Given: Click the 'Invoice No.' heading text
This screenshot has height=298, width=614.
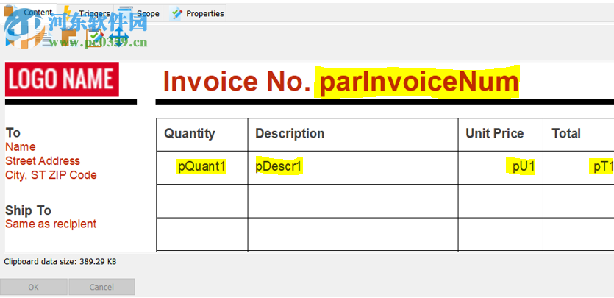Looking at the screenshot, I should click(x=237, y=82).
